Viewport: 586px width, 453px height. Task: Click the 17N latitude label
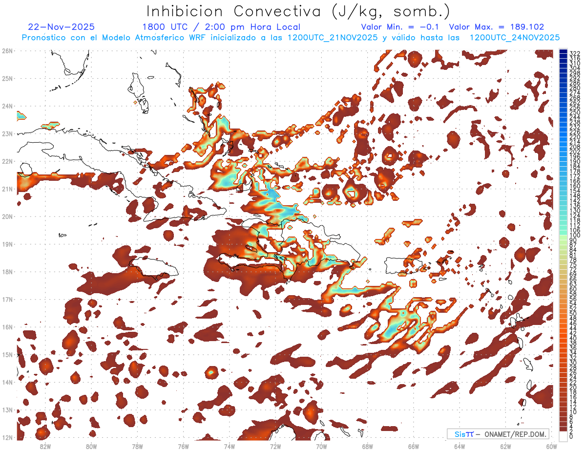tap(7, 299)
